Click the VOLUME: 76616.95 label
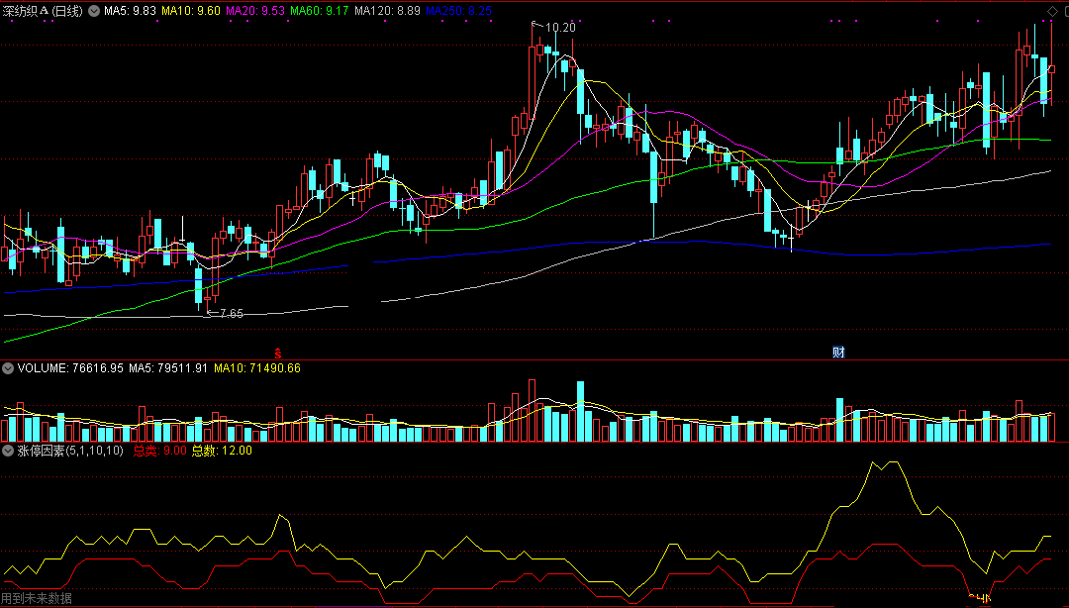Screen dimensions: 1069x608 pyautogui.click(x=70, y=368)
